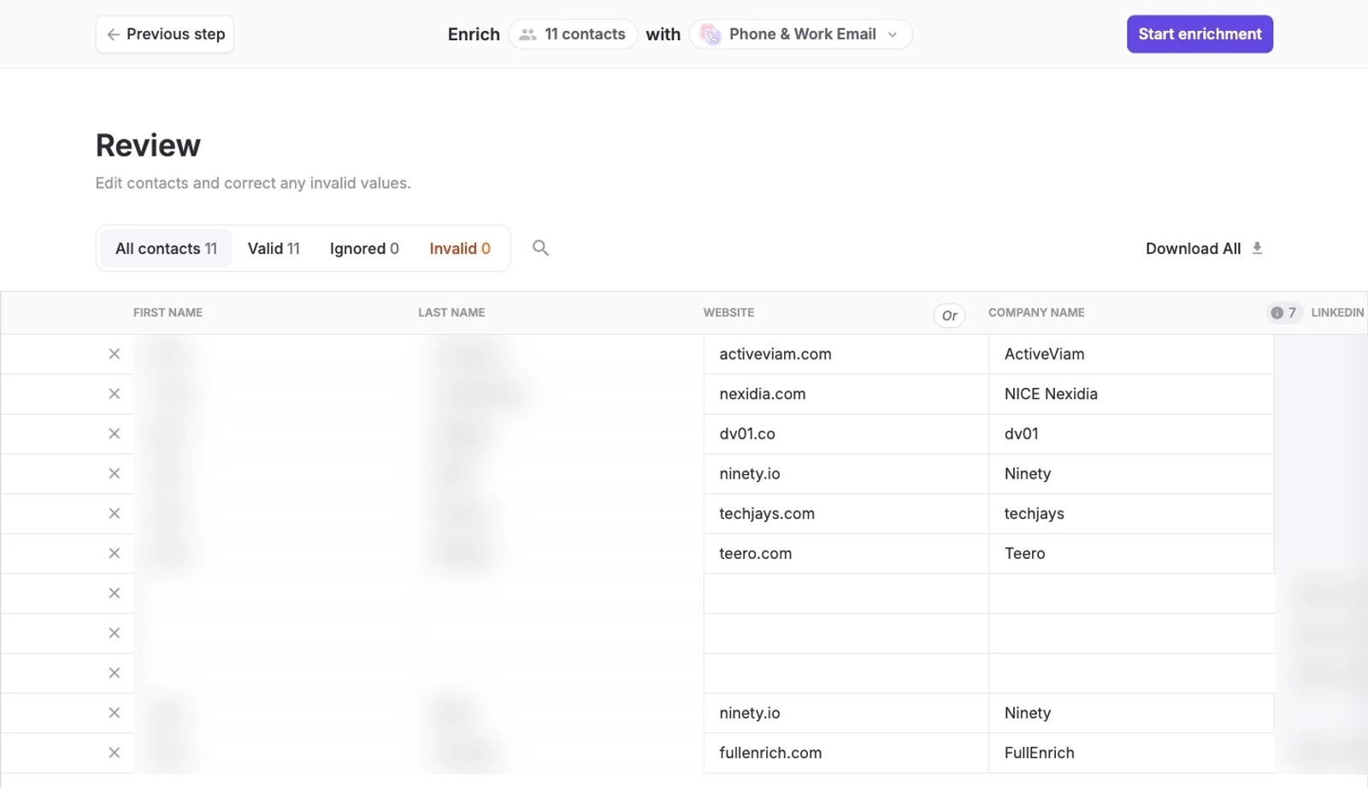Open the Phone & Work Email dropdown
Image resolution: width=1368 pixels, height=788 pixels.
pos(801,34)
